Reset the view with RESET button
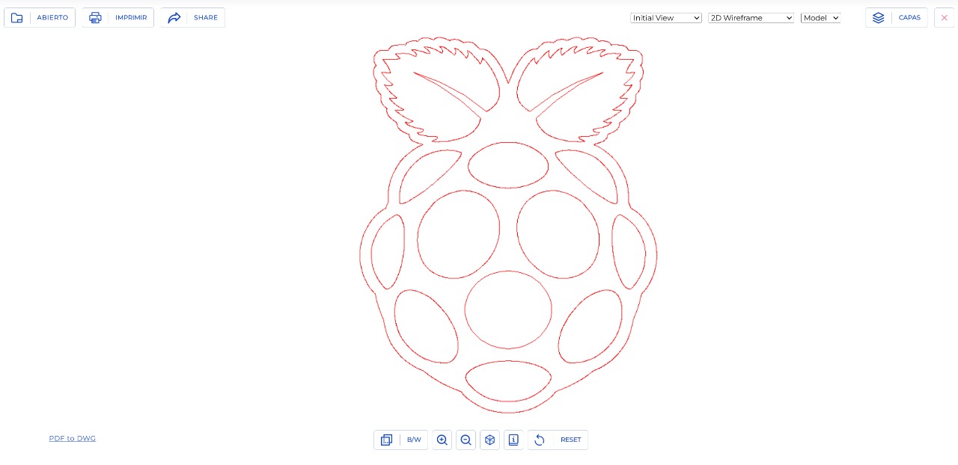 tap(558, 440)
